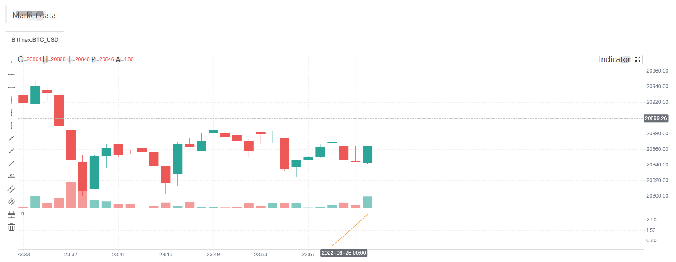This screenshot has width=676, height=262.
Task: Select the diagonal straight line tool
Action: [11, 138]
